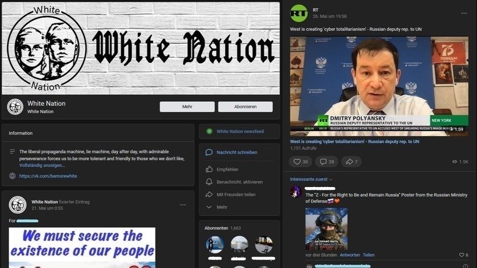Like the RT video post with the heart

point(297,161)
